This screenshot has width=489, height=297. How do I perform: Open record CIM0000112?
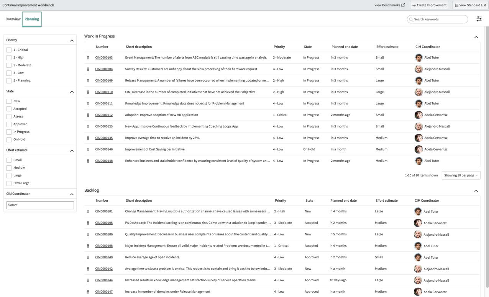(x=104, y=115)
